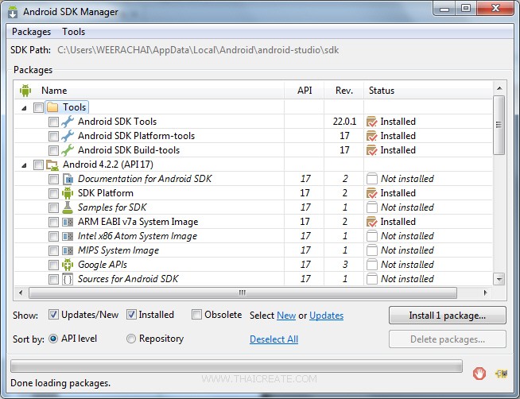This screenshot has height=399, width=520.
Task: Open the Tools menu
Action: (x=74, y=32)
